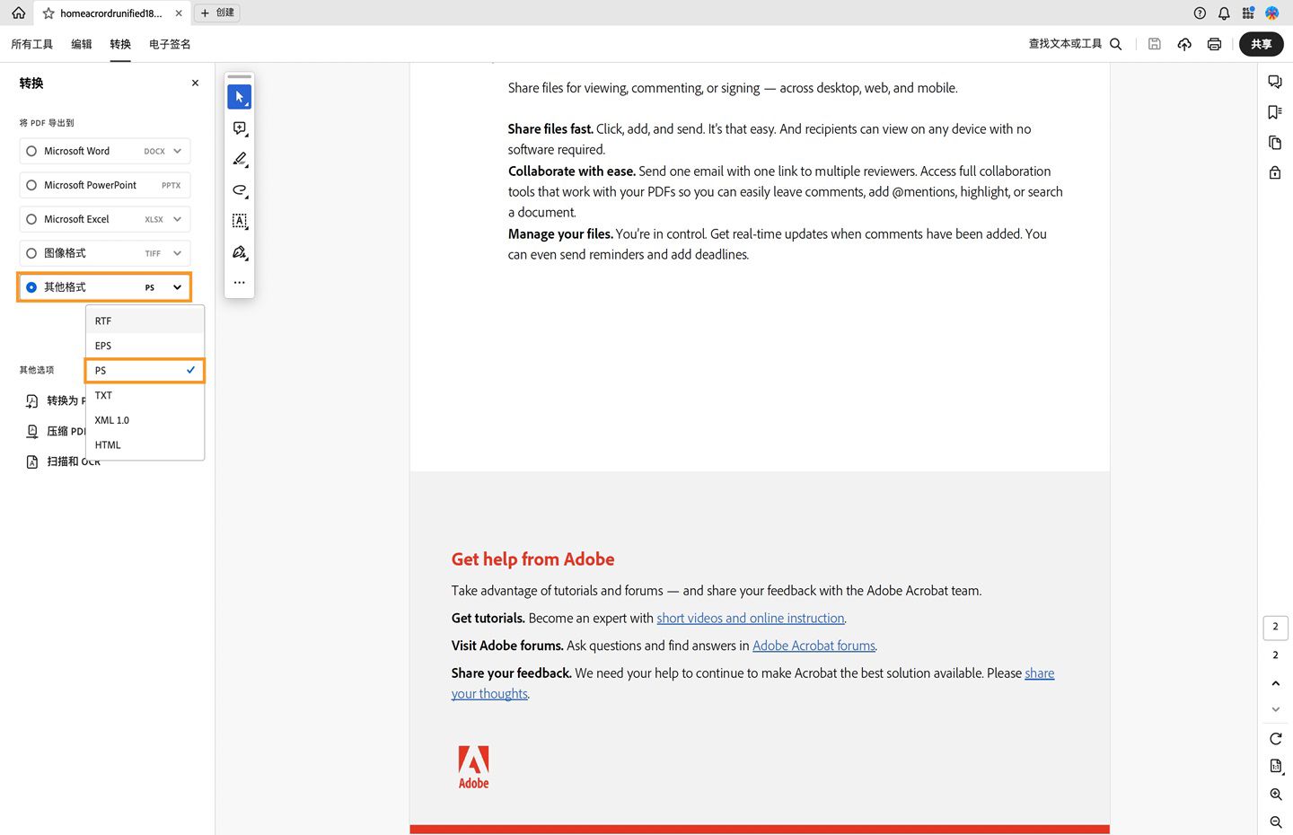Click the 扫描和 OCR icon

[x=32, y=461]
